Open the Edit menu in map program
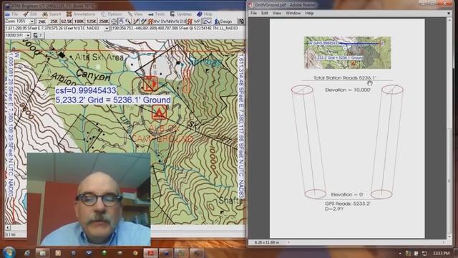Screen dimensions: 458x258 30,14
